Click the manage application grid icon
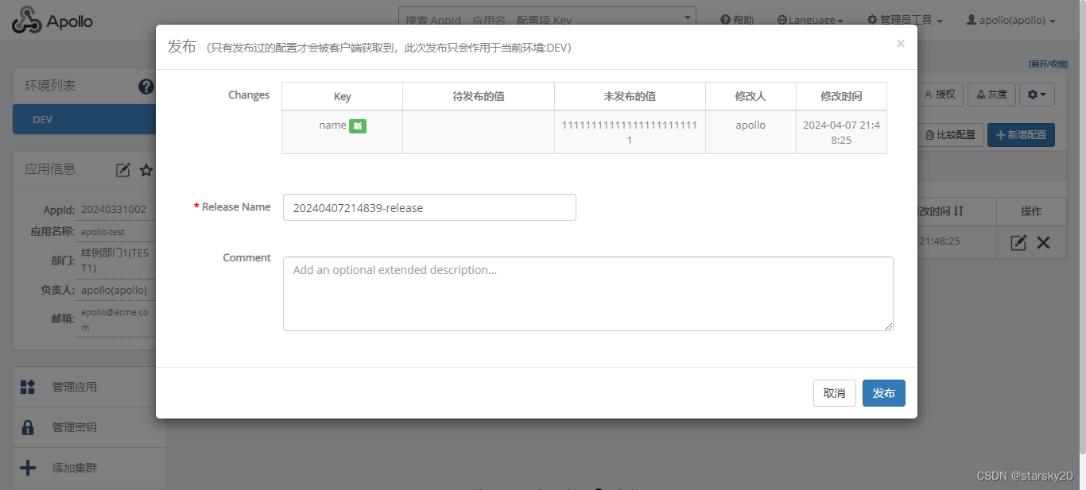 [x=28, y=387]
